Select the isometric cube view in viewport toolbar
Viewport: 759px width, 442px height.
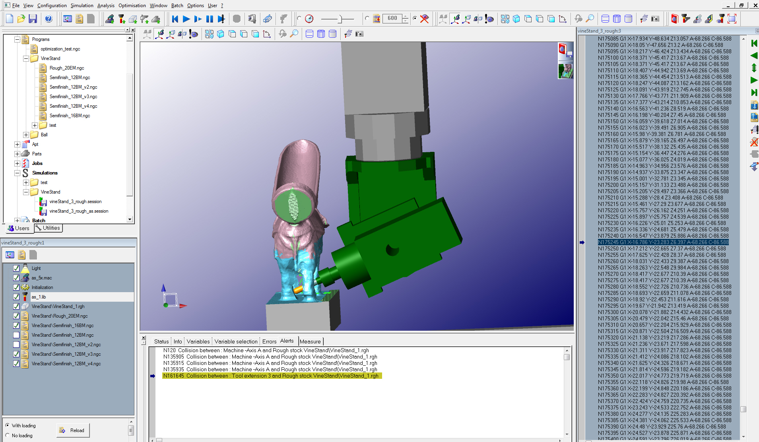(221, 34)
